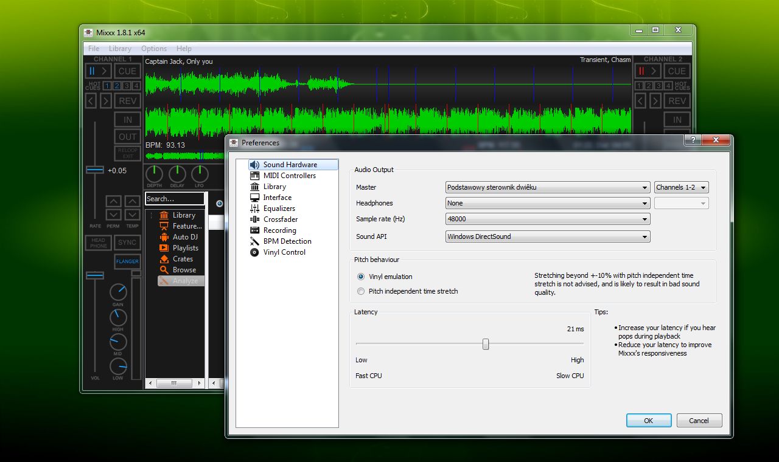Click the Latency slider handle
This screenshot has height=462, width=779.
[x=486, y=344]
